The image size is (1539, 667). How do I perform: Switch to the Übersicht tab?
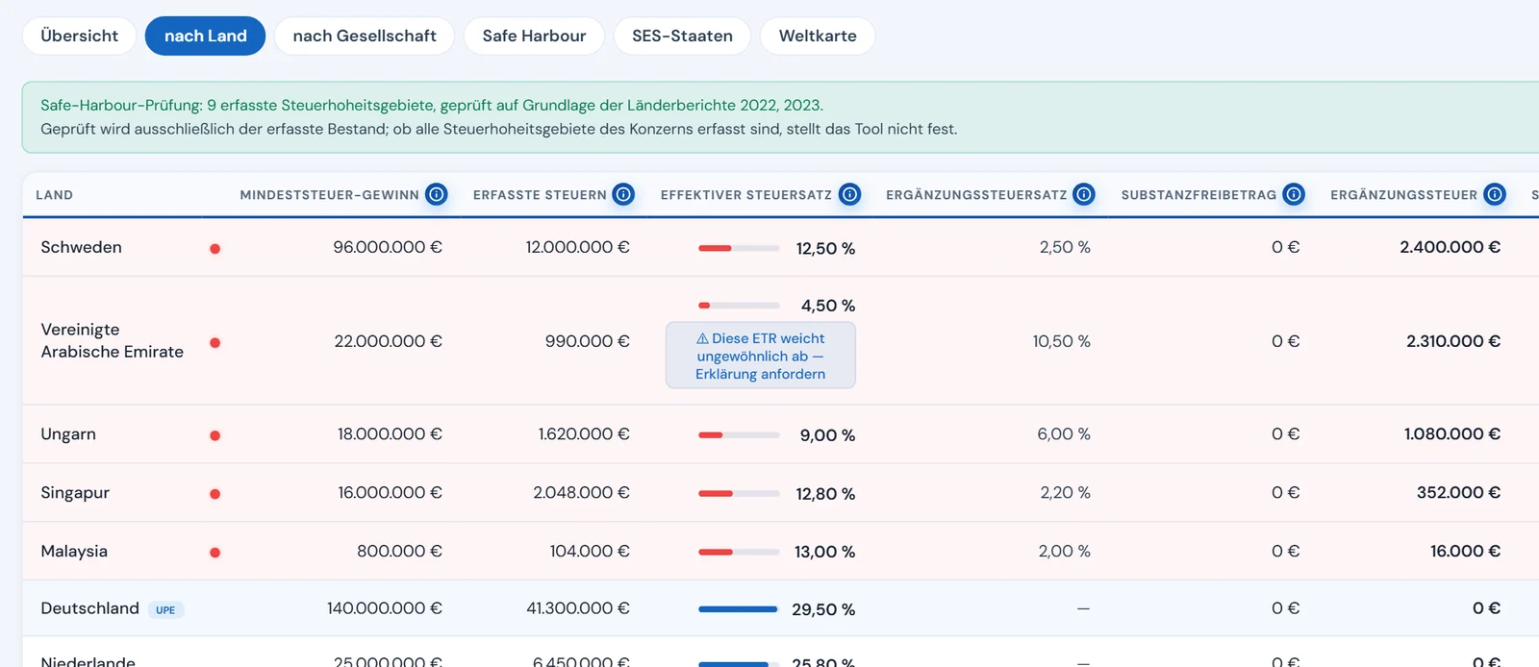(x=80, y=36)
